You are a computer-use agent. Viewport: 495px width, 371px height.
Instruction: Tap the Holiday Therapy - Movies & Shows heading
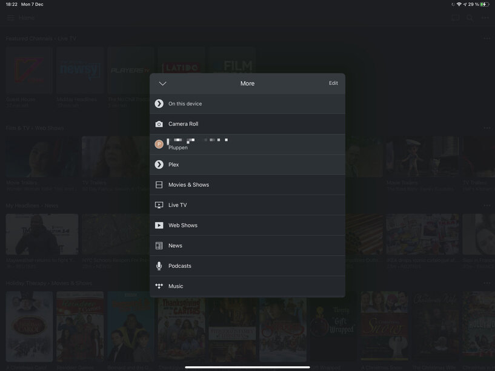click(48, 283)
